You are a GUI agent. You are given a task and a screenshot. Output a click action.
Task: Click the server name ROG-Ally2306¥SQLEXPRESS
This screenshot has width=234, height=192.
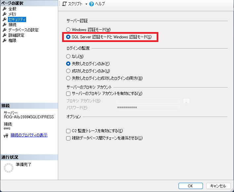point(29,117)
